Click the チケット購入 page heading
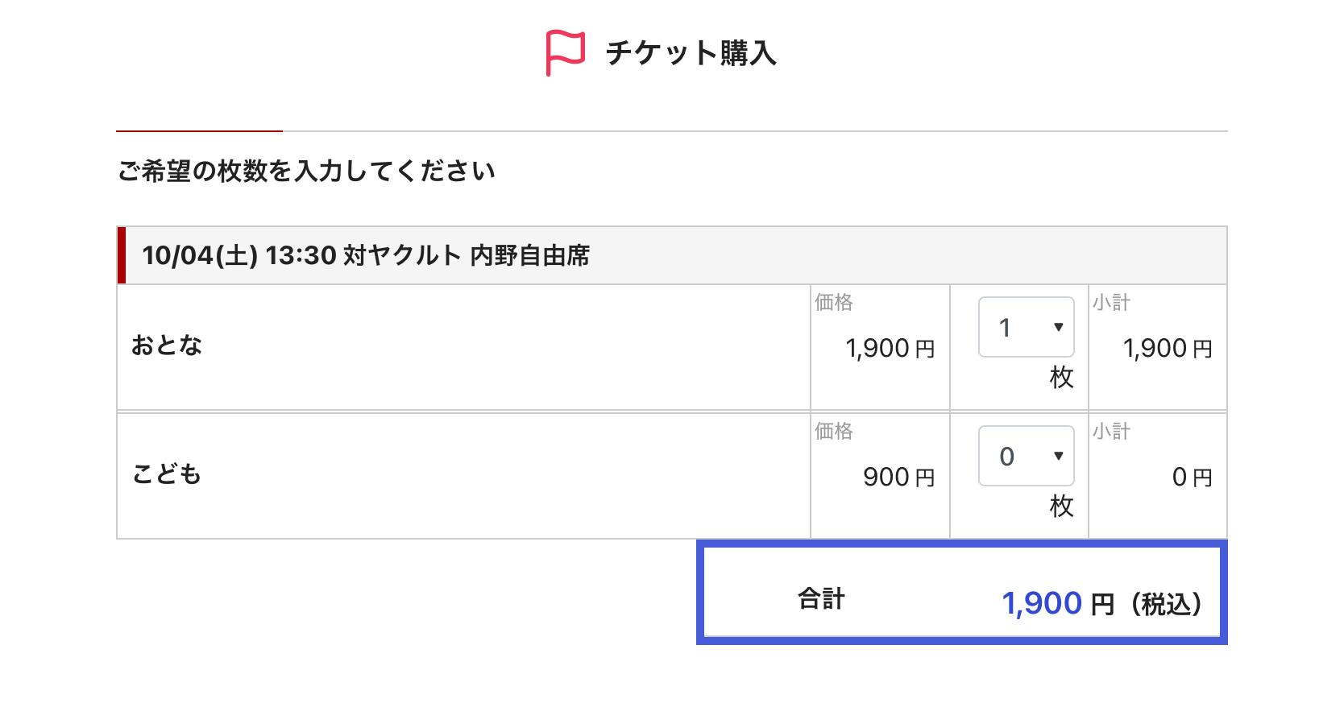Screen dimensions: 1344x703 pyautogui.click(x=691, y=53)
